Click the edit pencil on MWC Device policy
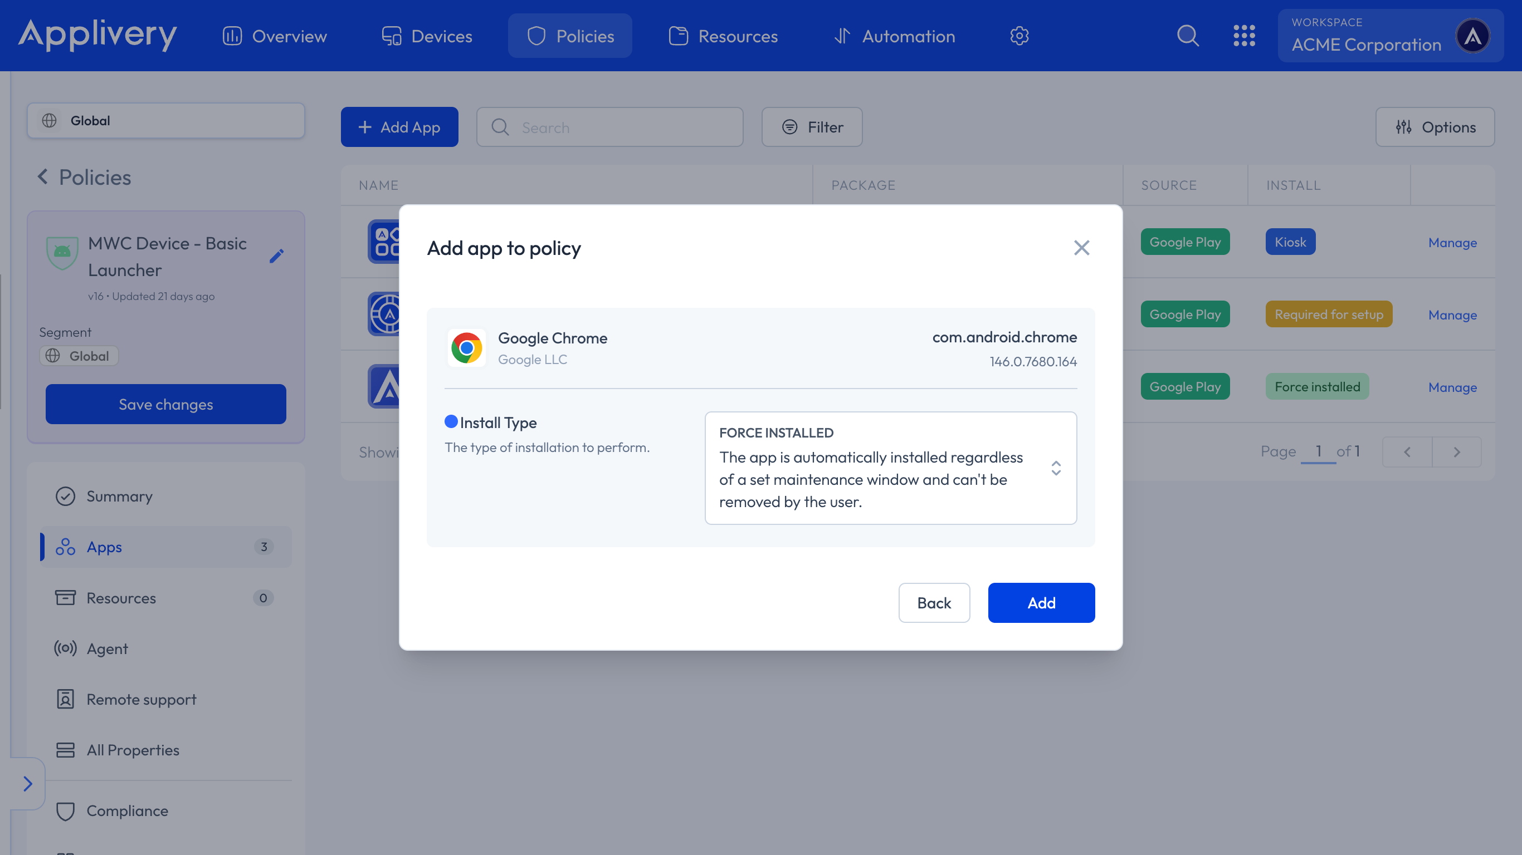This screenshot has height=855, width=1522. [276, 255]
